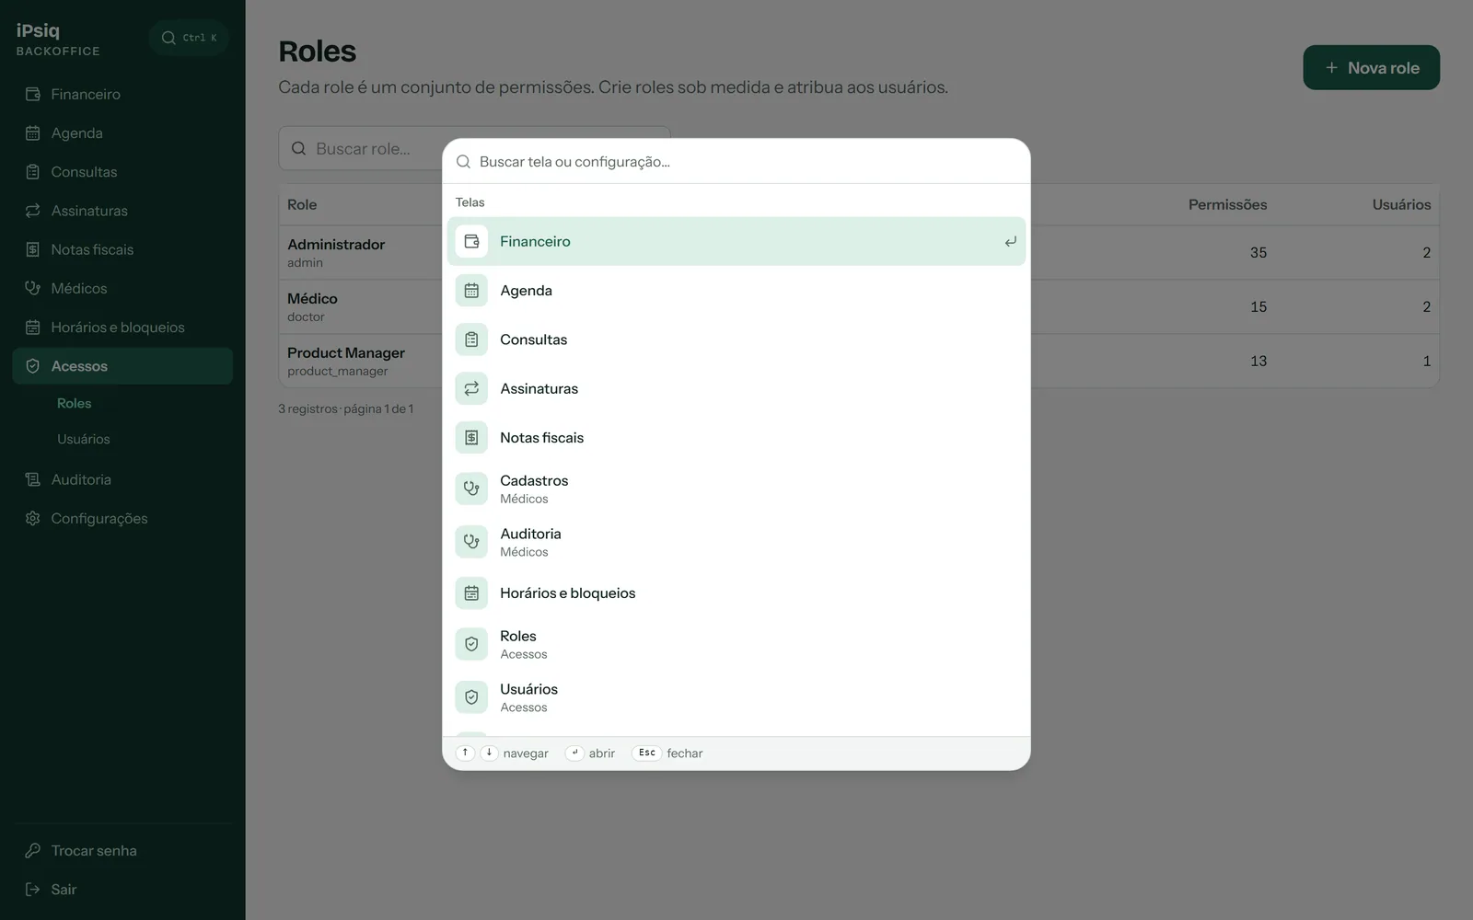Click the Product Manager role name
The width and height of the screenshot is (1473, 920).
click(346, 352)
